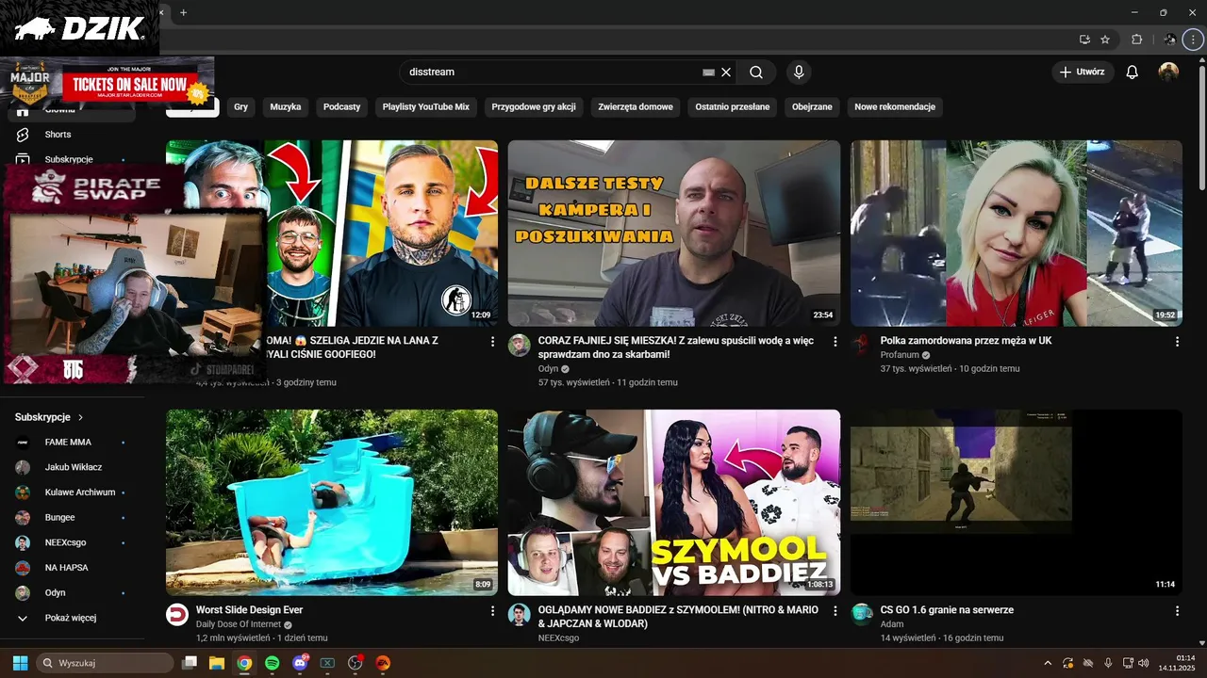Select the Gry filter chip
Viewport: 1207px width, 678px height.
(x=240, y=107)
